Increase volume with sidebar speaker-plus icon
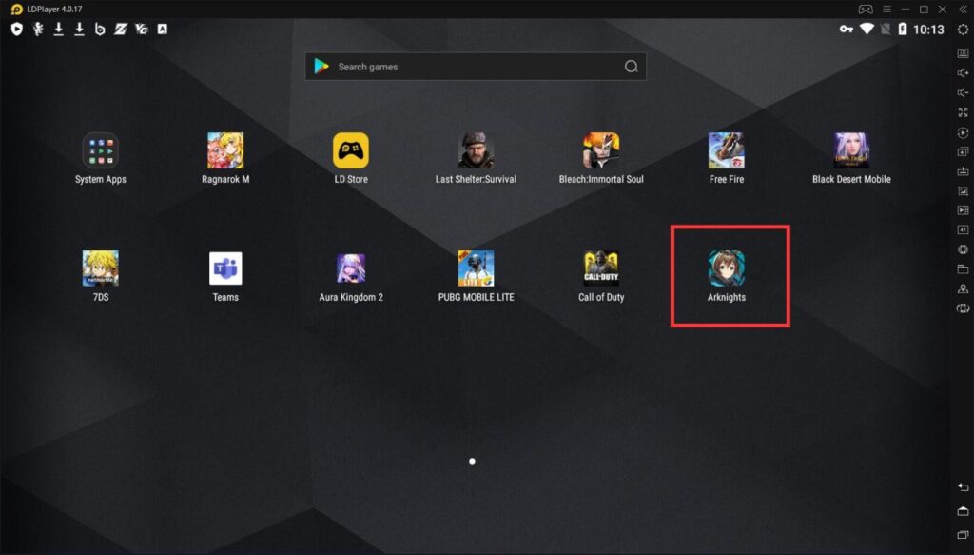This screenshot has width=974, height=555. pos(963,72)
